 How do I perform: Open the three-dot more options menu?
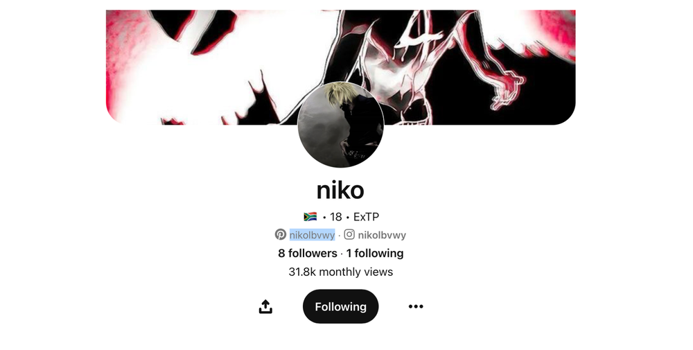(x=415, y=306)
